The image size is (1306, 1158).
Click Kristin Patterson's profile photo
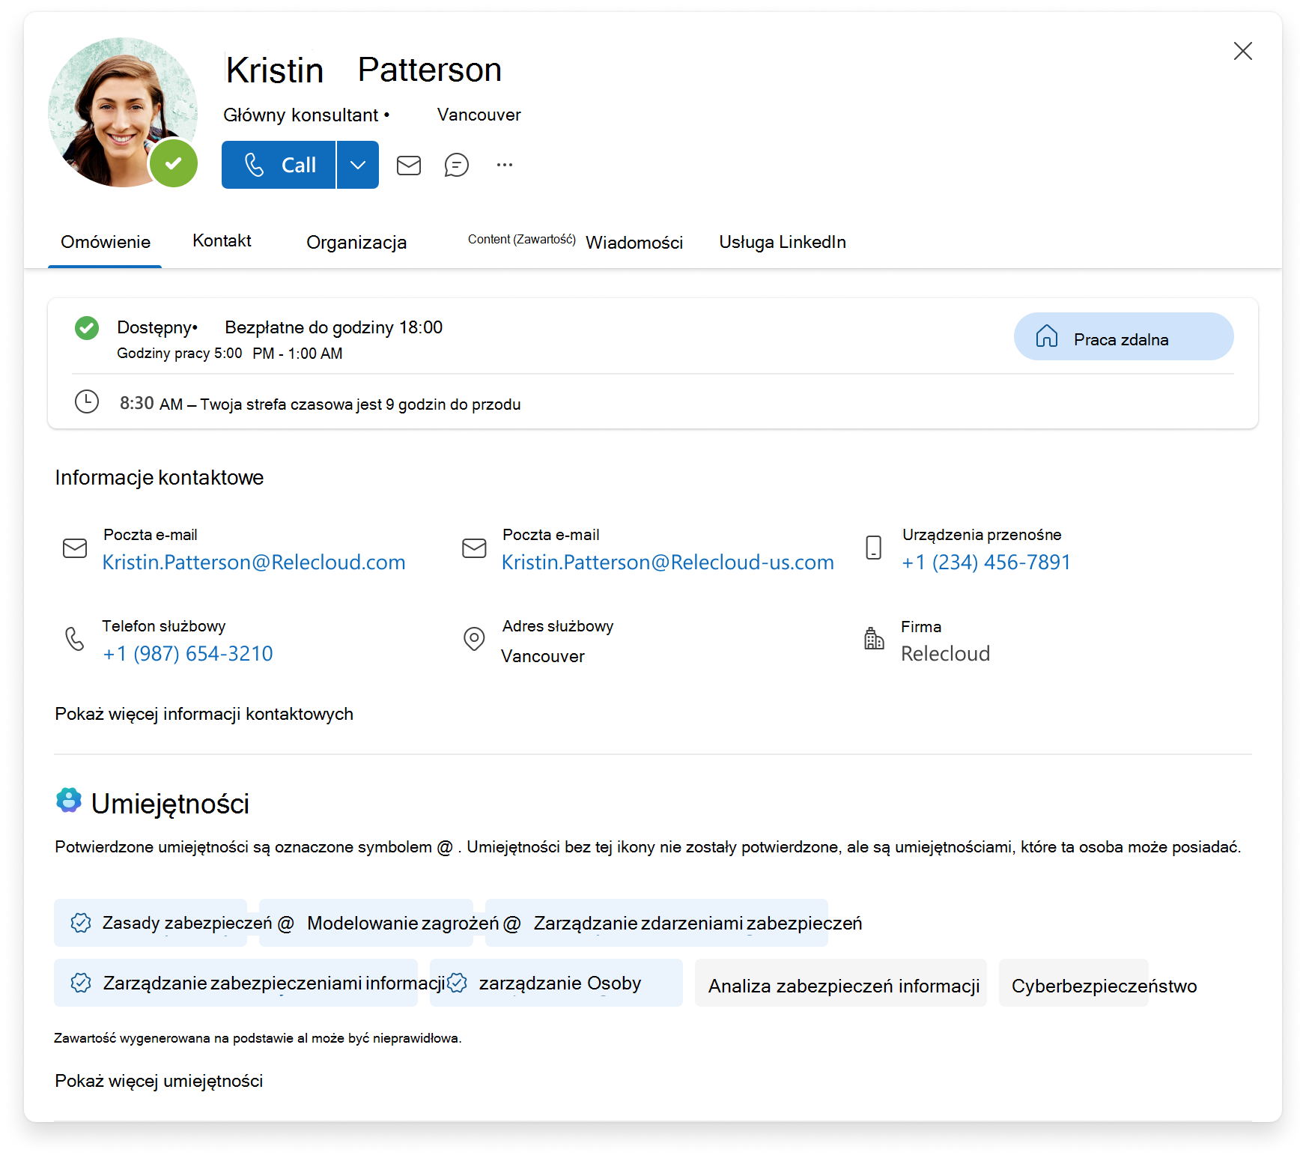pos(123,112)
